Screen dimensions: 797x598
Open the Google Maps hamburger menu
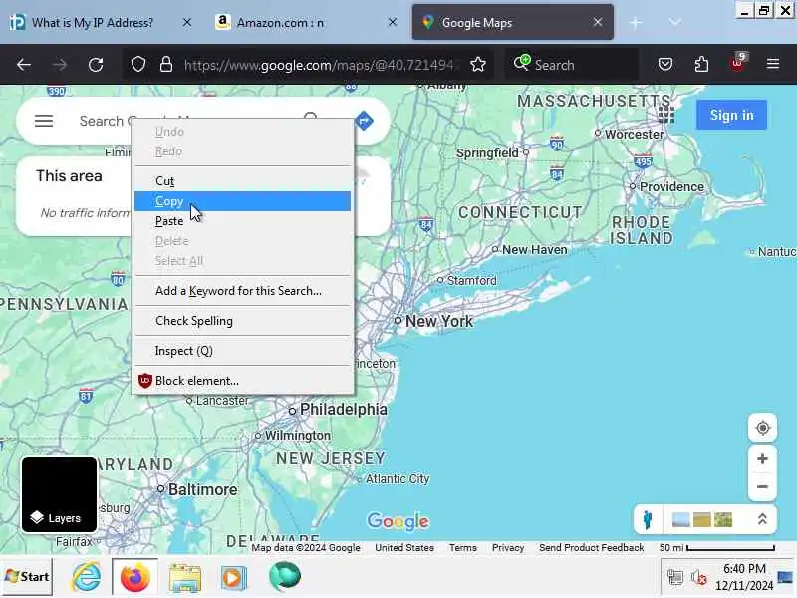click(x=44, y=121)
